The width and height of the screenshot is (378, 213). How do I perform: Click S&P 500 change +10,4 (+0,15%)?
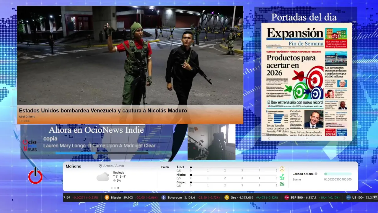pos(329,198)
